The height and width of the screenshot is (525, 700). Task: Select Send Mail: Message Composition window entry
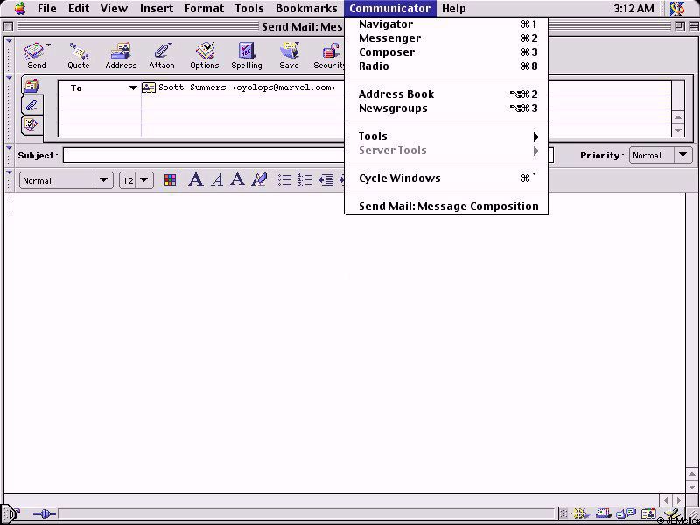(x=446, y=206)
